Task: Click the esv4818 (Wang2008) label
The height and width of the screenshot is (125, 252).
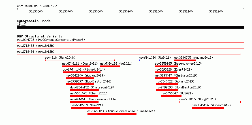Action: [x=60, y=58]
